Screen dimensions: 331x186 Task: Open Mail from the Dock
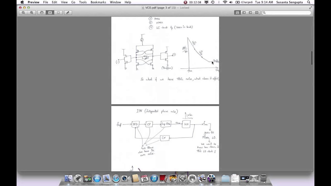click(107, 178)
